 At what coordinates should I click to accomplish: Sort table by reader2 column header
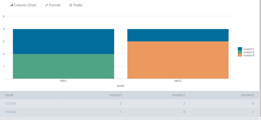pos(179,95)
